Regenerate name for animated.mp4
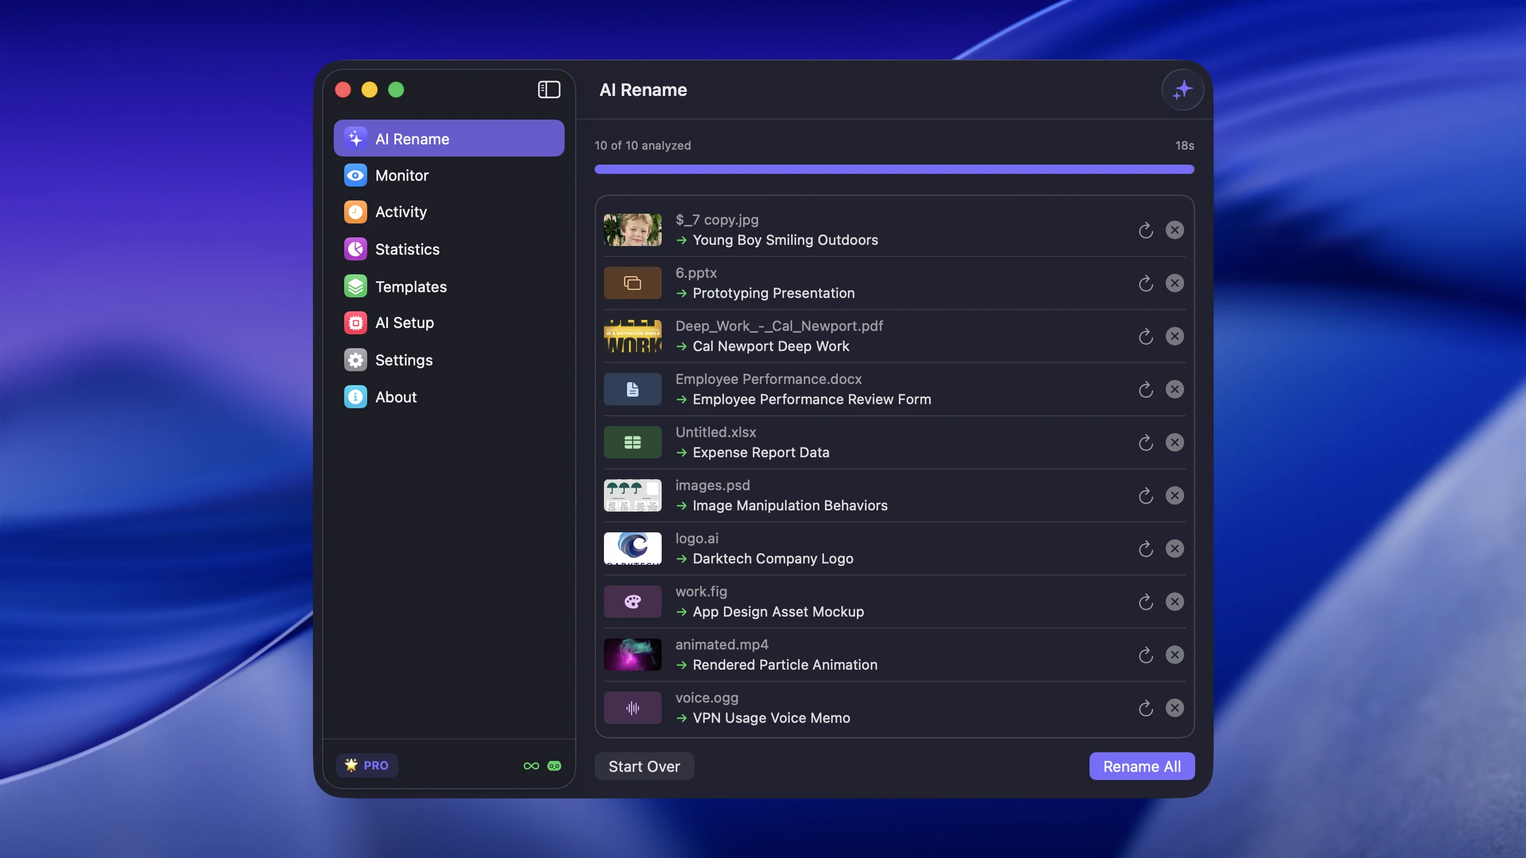 coord(1146,655)
